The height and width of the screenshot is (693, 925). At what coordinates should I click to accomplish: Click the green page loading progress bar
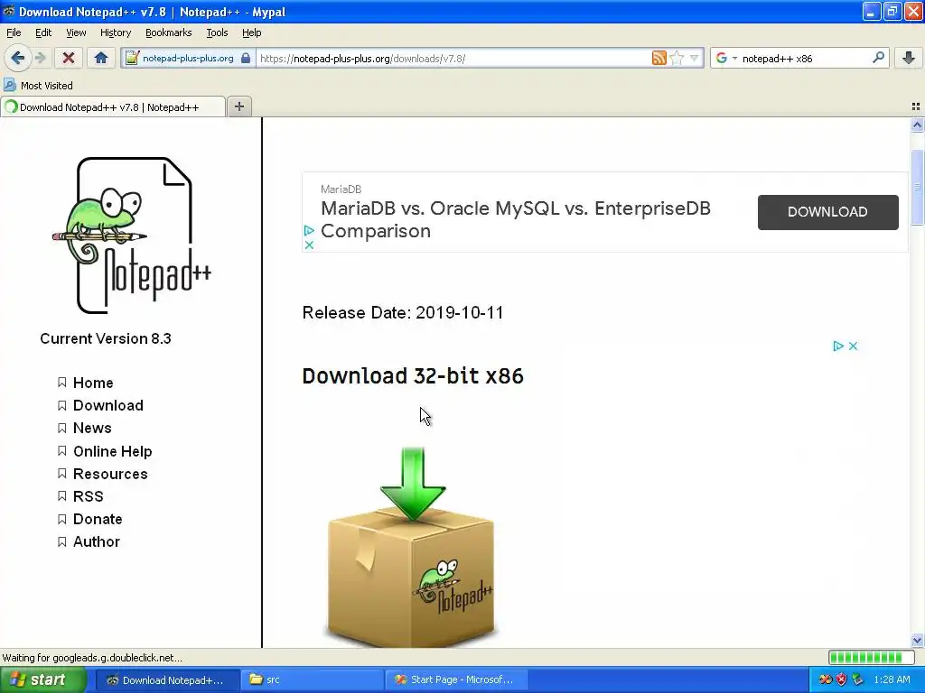(x=872, y=658)
